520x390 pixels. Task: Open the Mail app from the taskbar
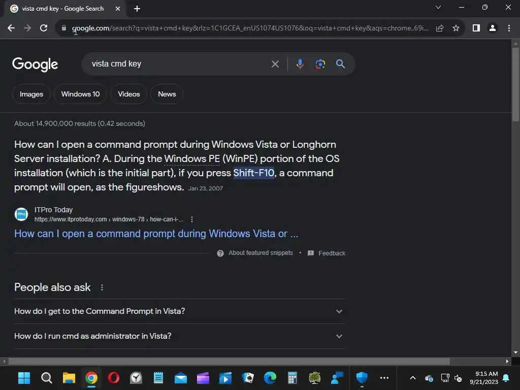coord(181,378)
